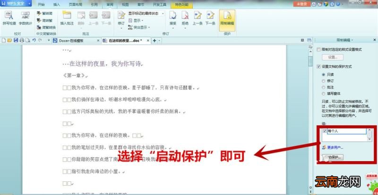Open the 章节 ribbon tab
The height and width of the screenshot is (195, 378).
point(140,5)
